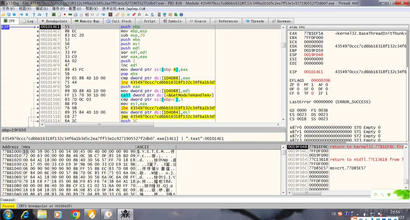Collapse FPU registers with Hide FPU
Image resolution: width=410 pixels, height=220 pixels.
tap(297, 27)
